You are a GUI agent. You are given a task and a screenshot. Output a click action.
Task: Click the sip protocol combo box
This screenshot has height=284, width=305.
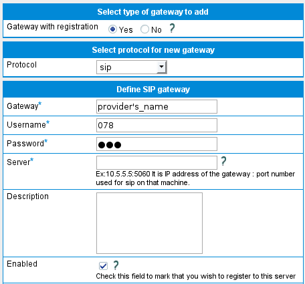click(x=132, y=67)
